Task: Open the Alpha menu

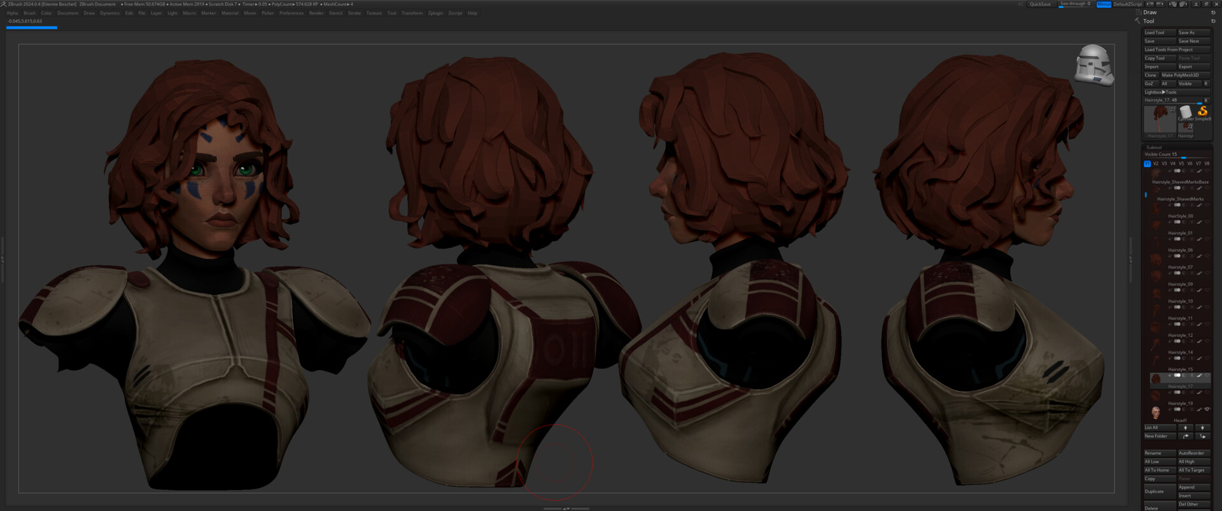Action: [x=12, y=13]
